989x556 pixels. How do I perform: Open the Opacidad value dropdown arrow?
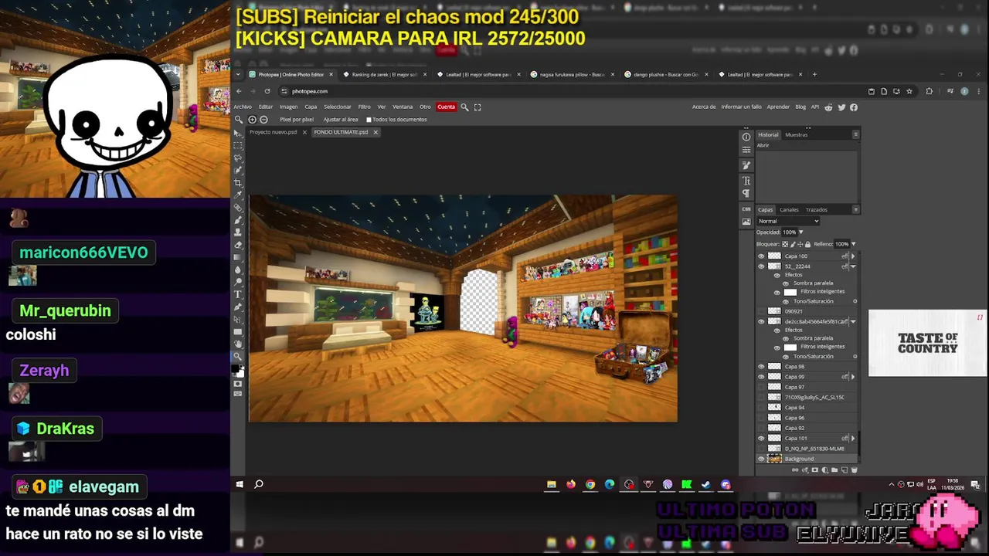(800, 232)
